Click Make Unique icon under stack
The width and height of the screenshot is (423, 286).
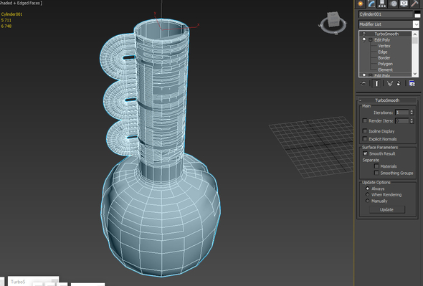point(389,84)
